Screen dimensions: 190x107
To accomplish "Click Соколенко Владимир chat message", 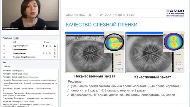I will [28, 98].
